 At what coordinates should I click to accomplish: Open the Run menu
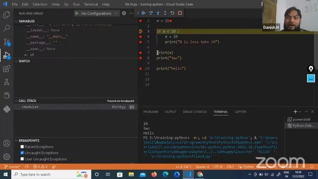[76, 4]
